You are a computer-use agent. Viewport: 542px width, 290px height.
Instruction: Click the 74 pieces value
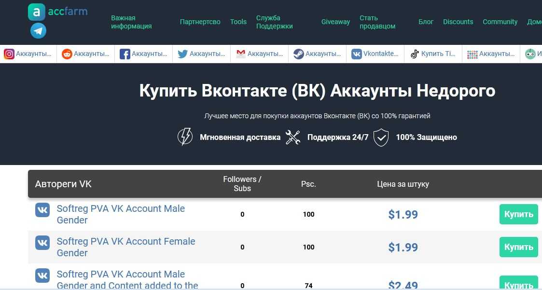pyautogui.click(x=309, y=286)
